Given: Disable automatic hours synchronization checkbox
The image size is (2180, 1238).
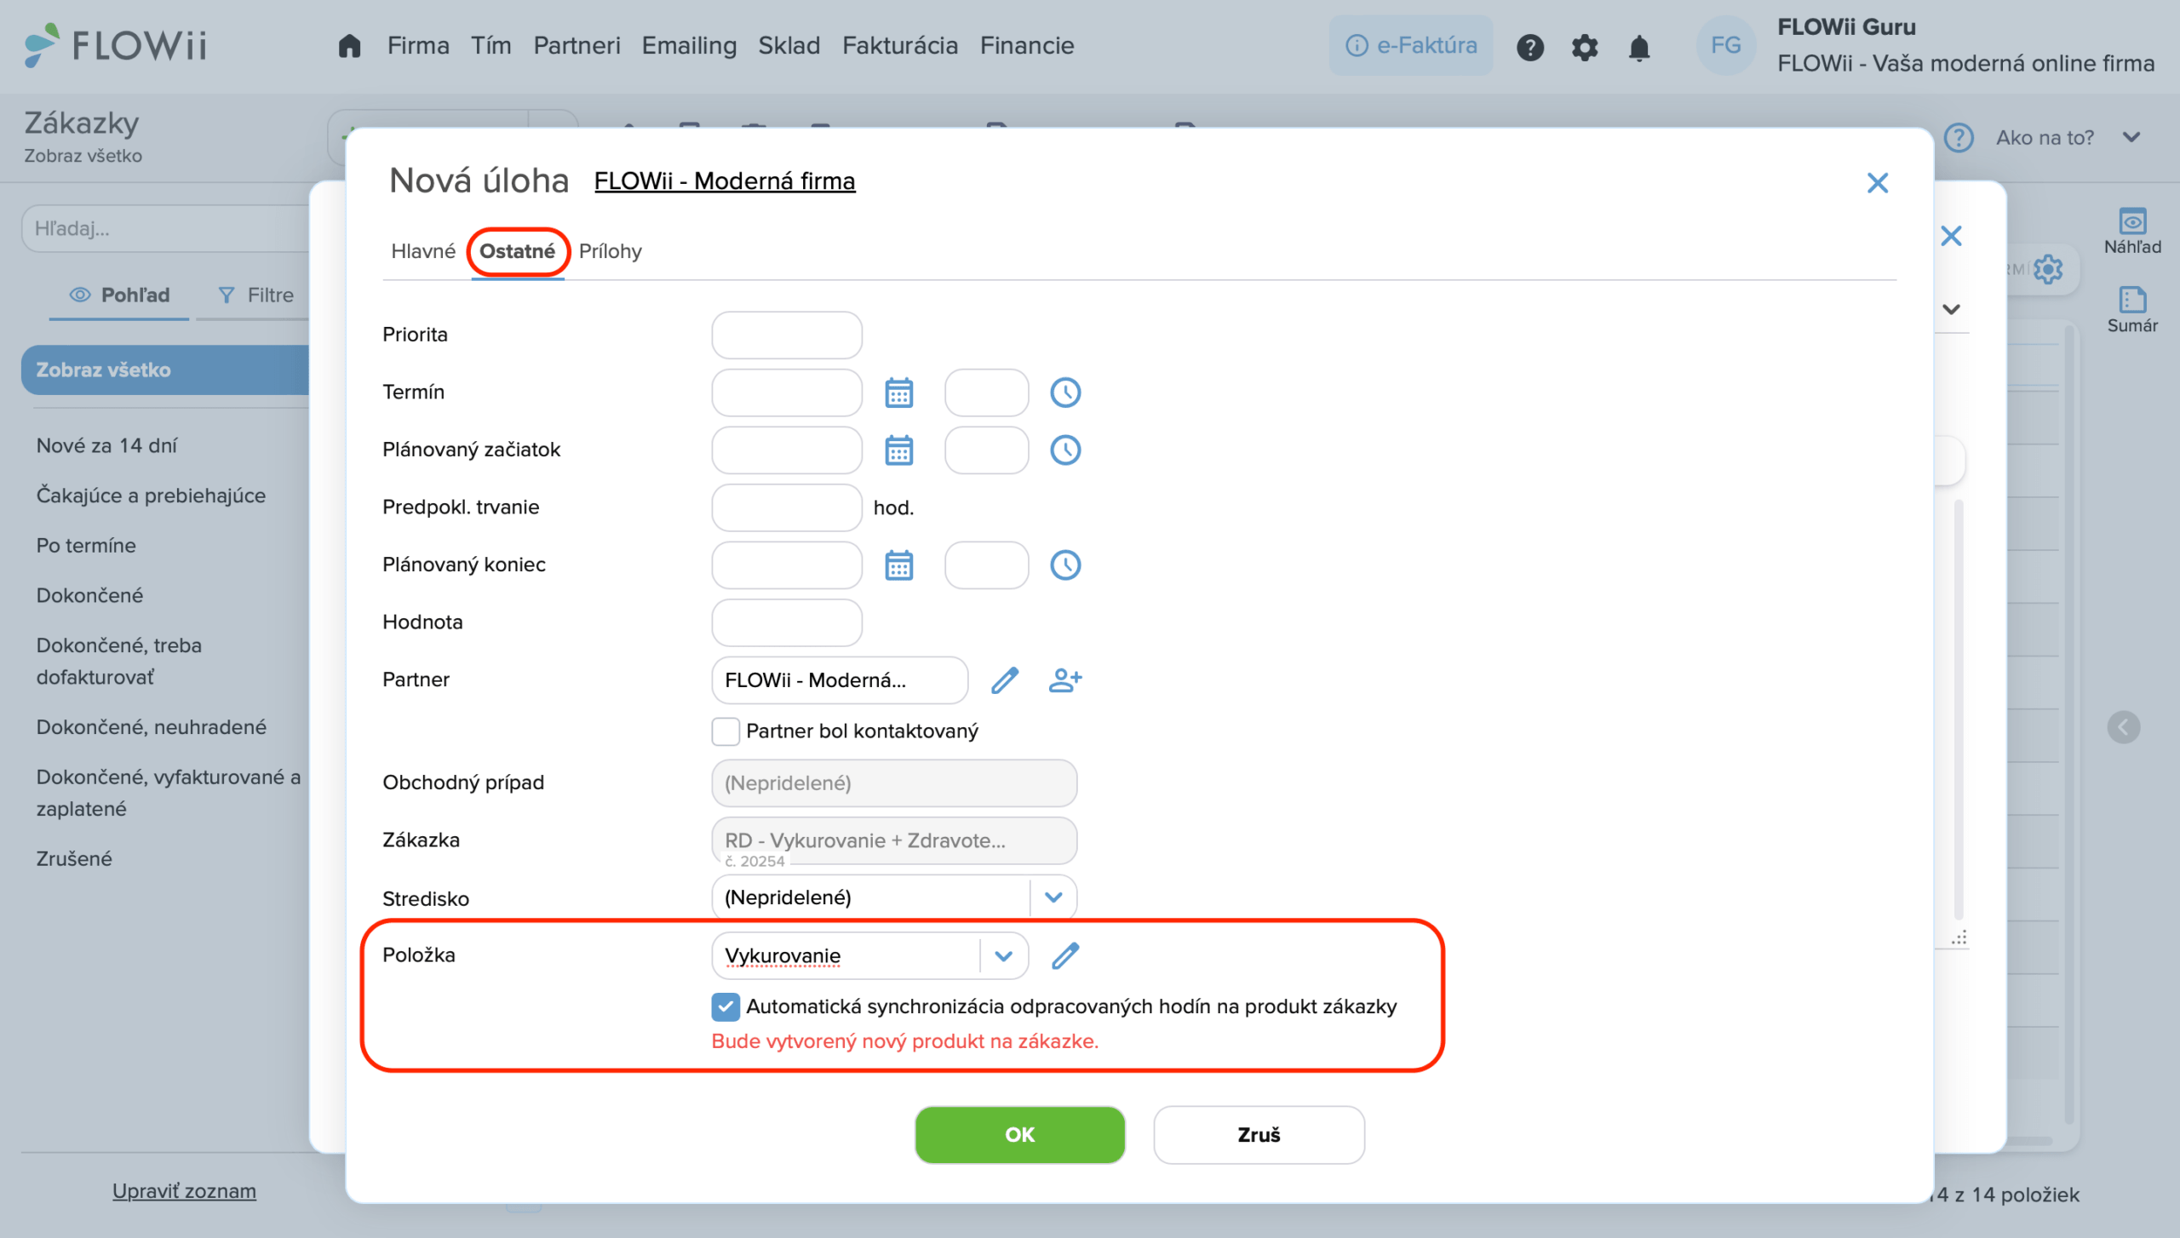Looking at the screenshot, I should pos(725,1007).
